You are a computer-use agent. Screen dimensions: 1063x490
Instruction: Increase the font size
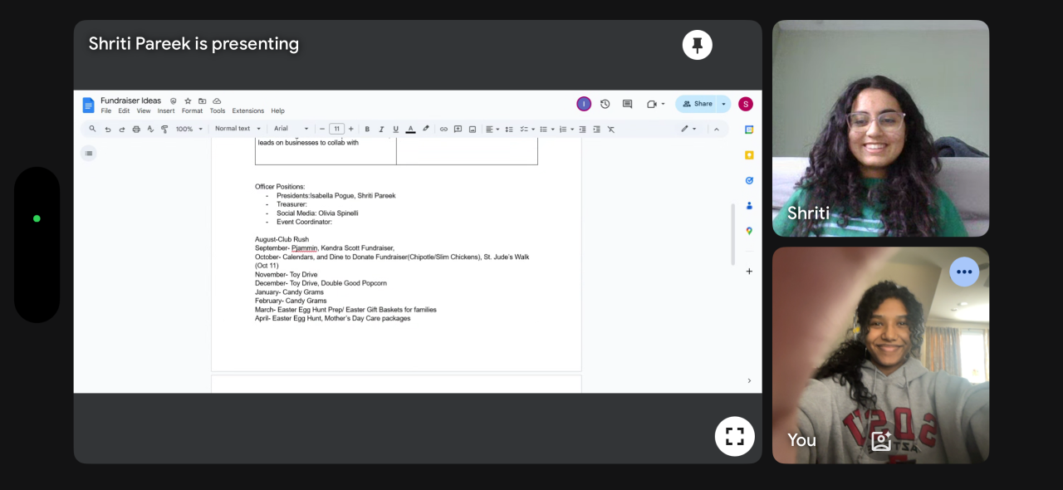tap(351, 129)
